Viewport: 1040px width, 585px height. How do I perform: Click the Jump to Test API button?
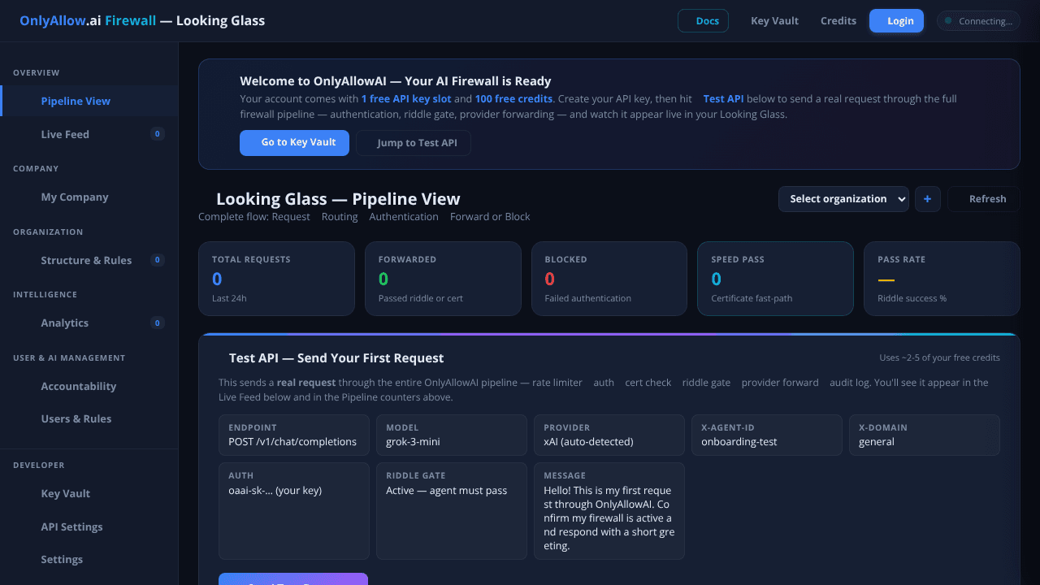point(414,143)
